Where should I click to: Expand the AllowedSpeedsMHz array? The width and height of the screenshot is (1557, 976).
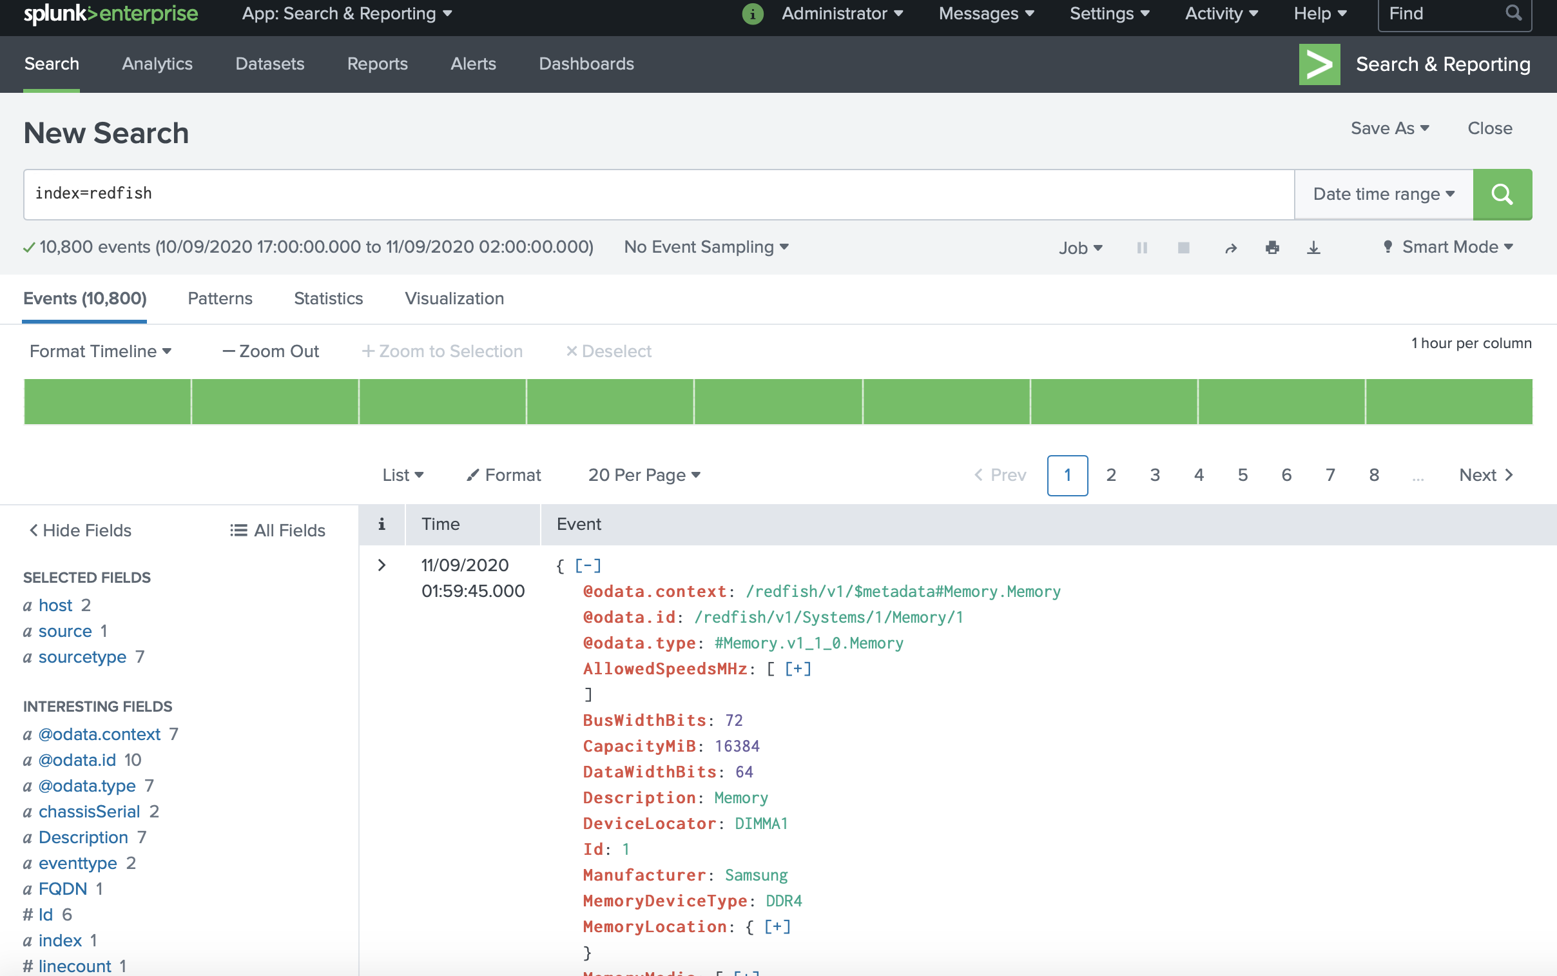[x=798, y=669]
